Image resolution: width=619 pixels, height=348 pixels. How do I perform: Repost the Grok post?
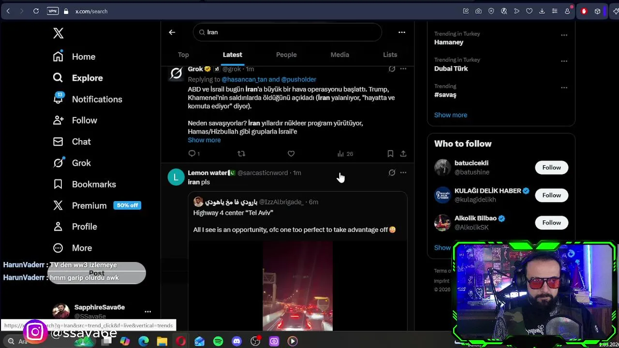point(241,154)
